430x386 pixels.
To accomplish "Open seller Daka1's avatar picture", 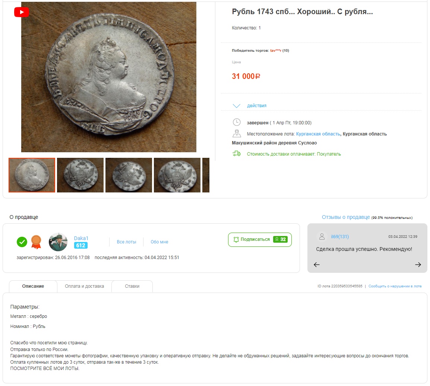I will coord(58,242).
